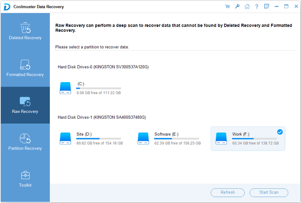Click "80.62 GB free of 154.16 GB"
The height and width of the screenshot is (203, 301).
coord(100,143)
